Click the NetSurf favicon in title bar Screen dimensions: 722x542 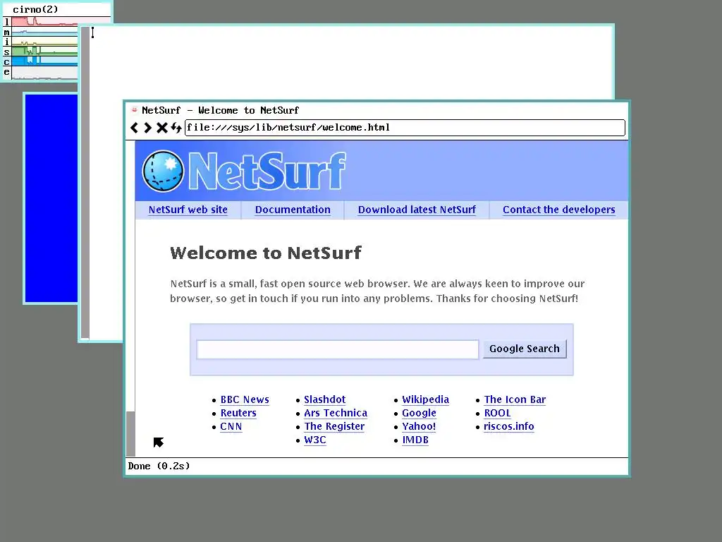click(135, 110)
